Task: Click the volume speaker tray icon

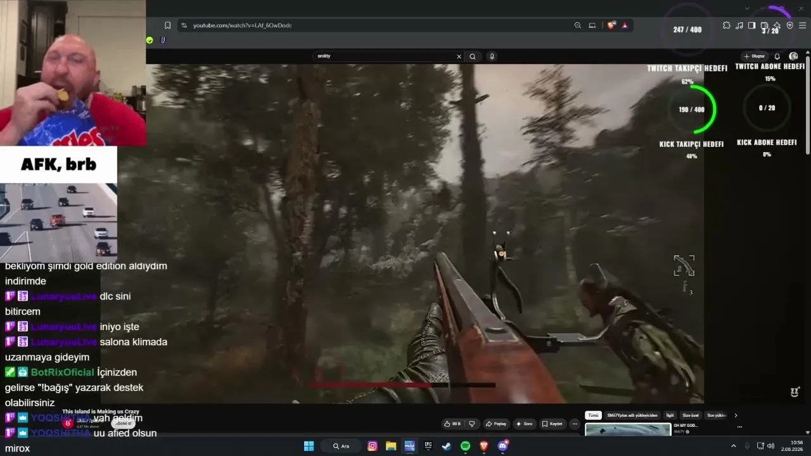Action: tap(771, 446)
